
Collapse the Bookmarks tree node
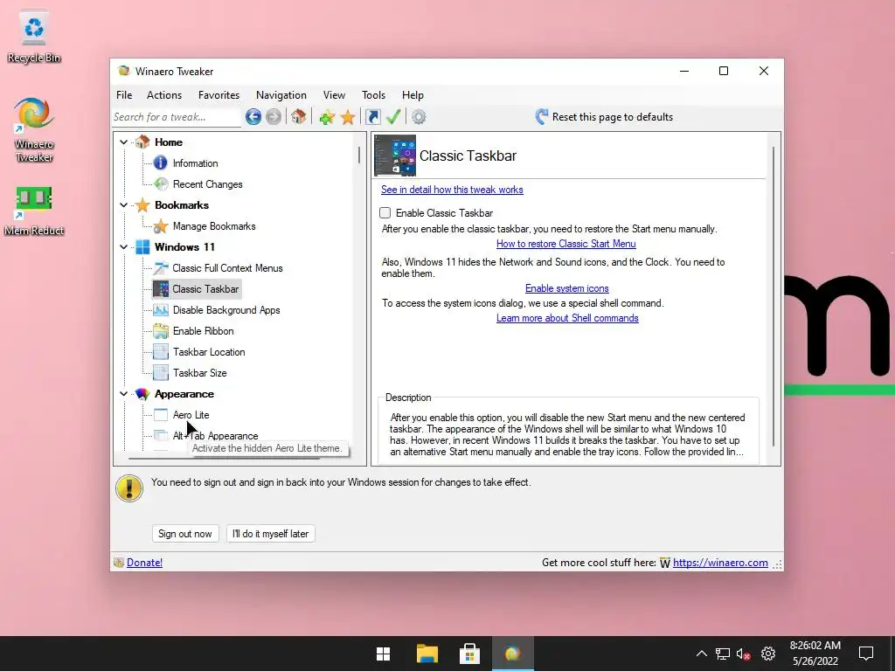tap(124, 204)
